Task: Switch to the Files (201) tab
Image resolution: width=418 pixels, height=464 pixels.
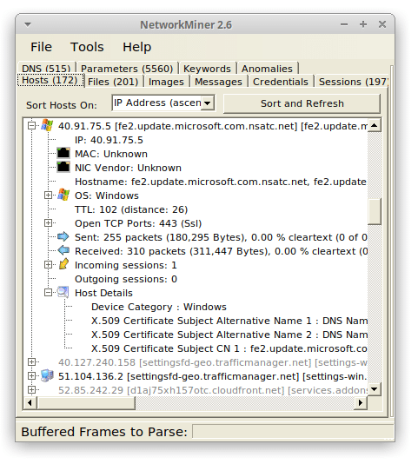Action: pyautogui.click(x=113, y=82)
